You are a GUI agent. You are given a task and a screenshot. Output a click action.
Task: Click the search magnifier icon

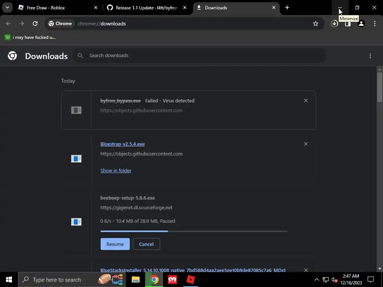[x=80, y=56]
